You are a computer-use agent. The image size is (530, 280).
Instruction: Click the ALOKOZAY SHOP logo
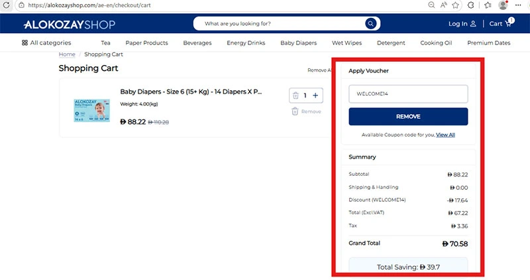coord(70,25)
